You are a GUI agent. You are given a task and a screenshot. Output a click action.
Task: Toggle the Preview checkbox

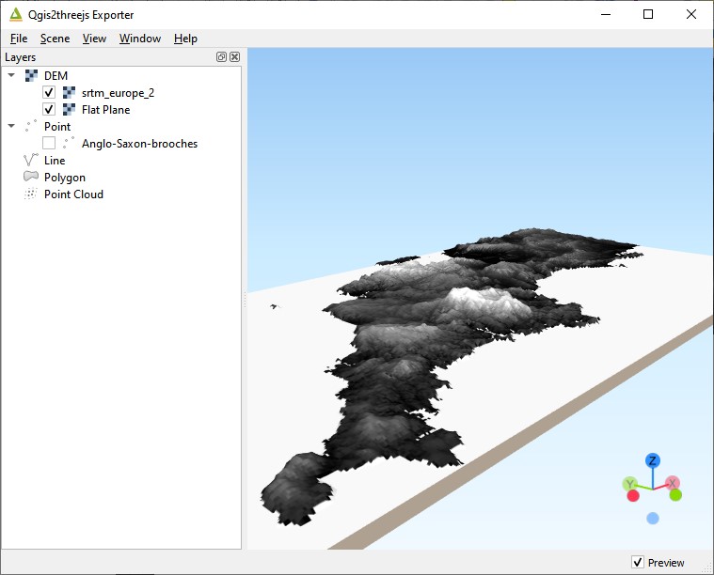(x=638, y=562)
